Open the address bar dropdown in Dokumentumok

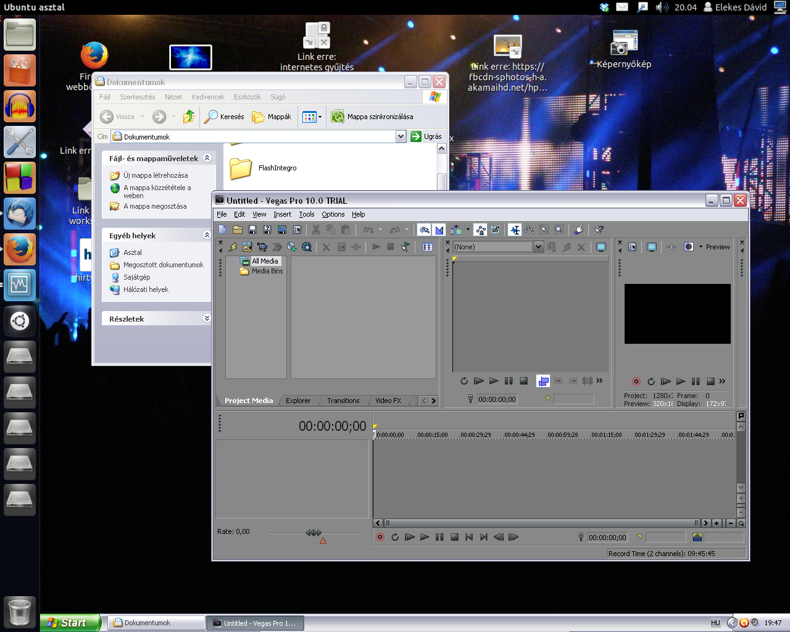pyautogui.click(x=401, y=136)
